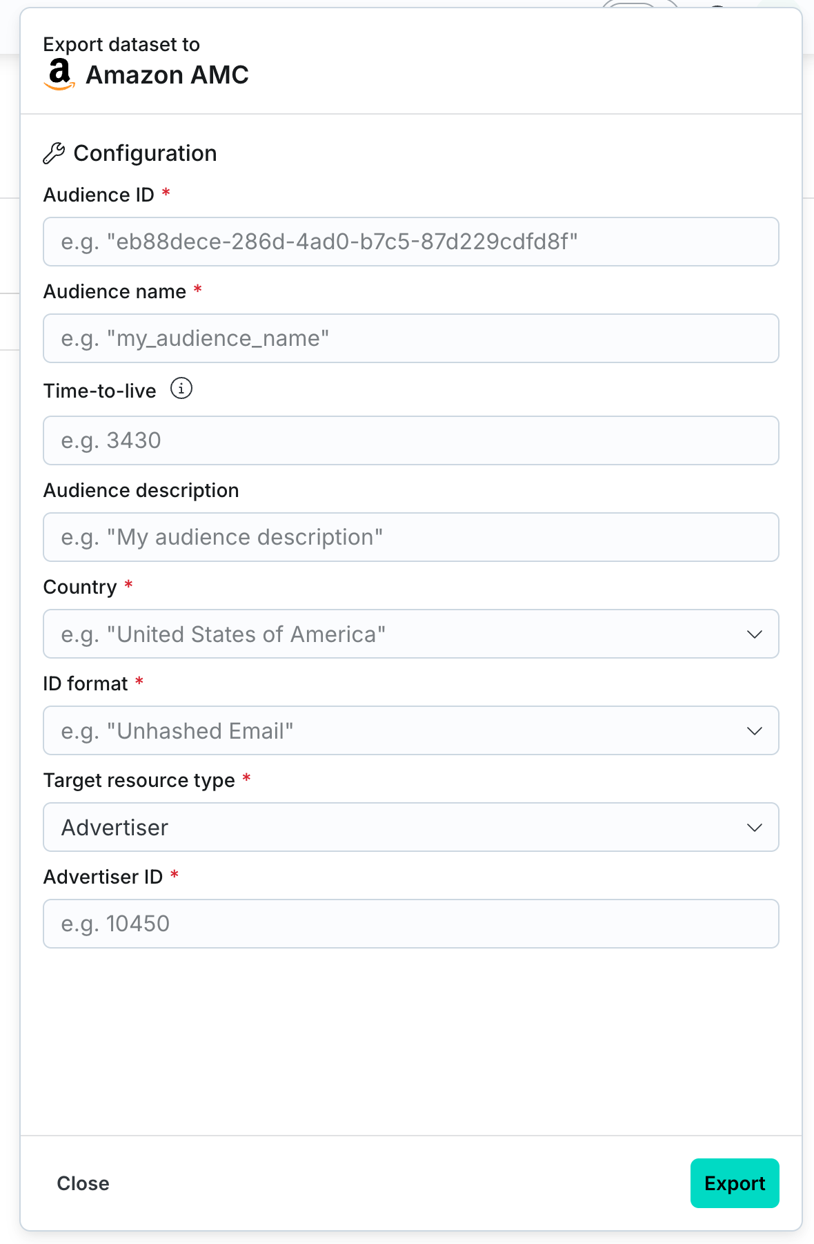Click the chevron arrow in Country field
Viewport: 814px width, 1244px height.
[754, 634]
